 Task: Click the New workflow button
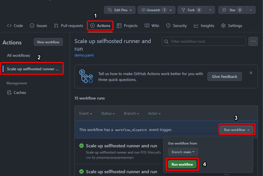pos(48,42)
